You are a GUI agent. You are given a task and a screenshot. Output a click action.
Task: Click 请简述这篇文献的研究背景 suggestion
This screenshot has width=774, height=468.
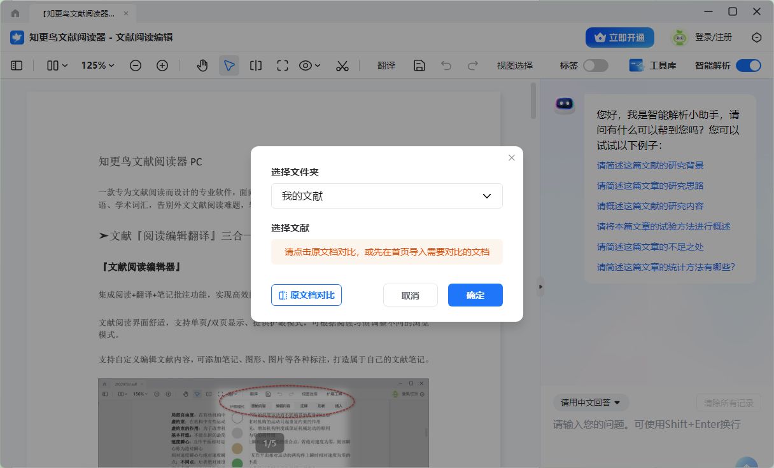pos(651,165)
